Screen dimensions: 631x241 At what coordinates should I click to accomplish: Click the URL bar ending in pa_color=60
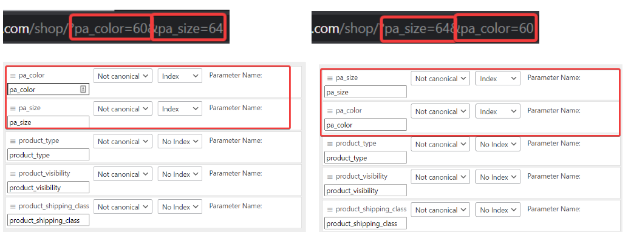tap(425, 27)
